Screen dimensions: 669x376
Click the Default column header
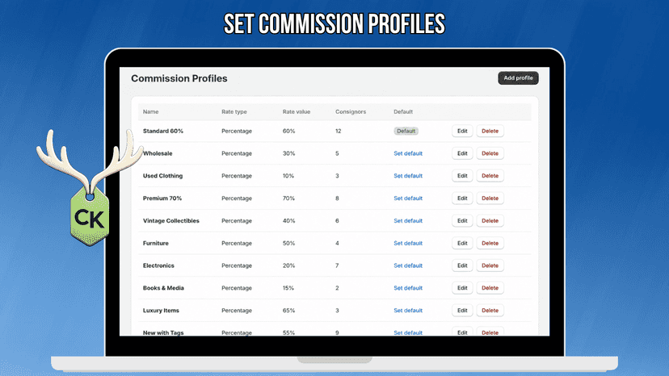(x=403, y=111)
